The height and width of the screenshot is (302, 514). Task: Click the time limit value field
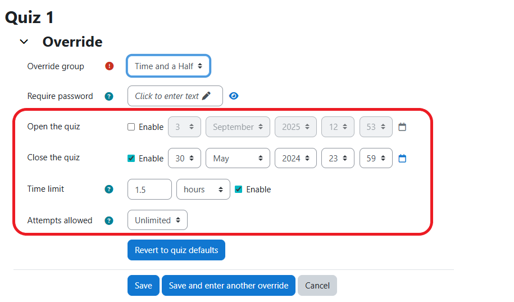pos(149,190)
